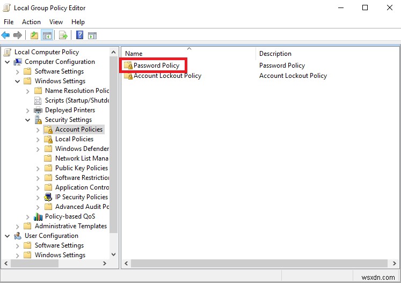This screenshot has width=401, height=283.
Task: Click the Account Policies locked folder icon
Action: (x=48, y=129)
